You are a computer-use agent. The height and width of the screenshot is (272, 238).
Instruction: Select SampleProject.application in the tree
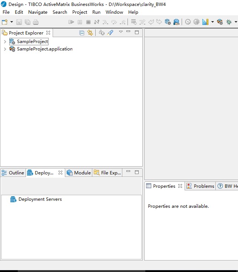pyautogui.click(x=45, y=49)
